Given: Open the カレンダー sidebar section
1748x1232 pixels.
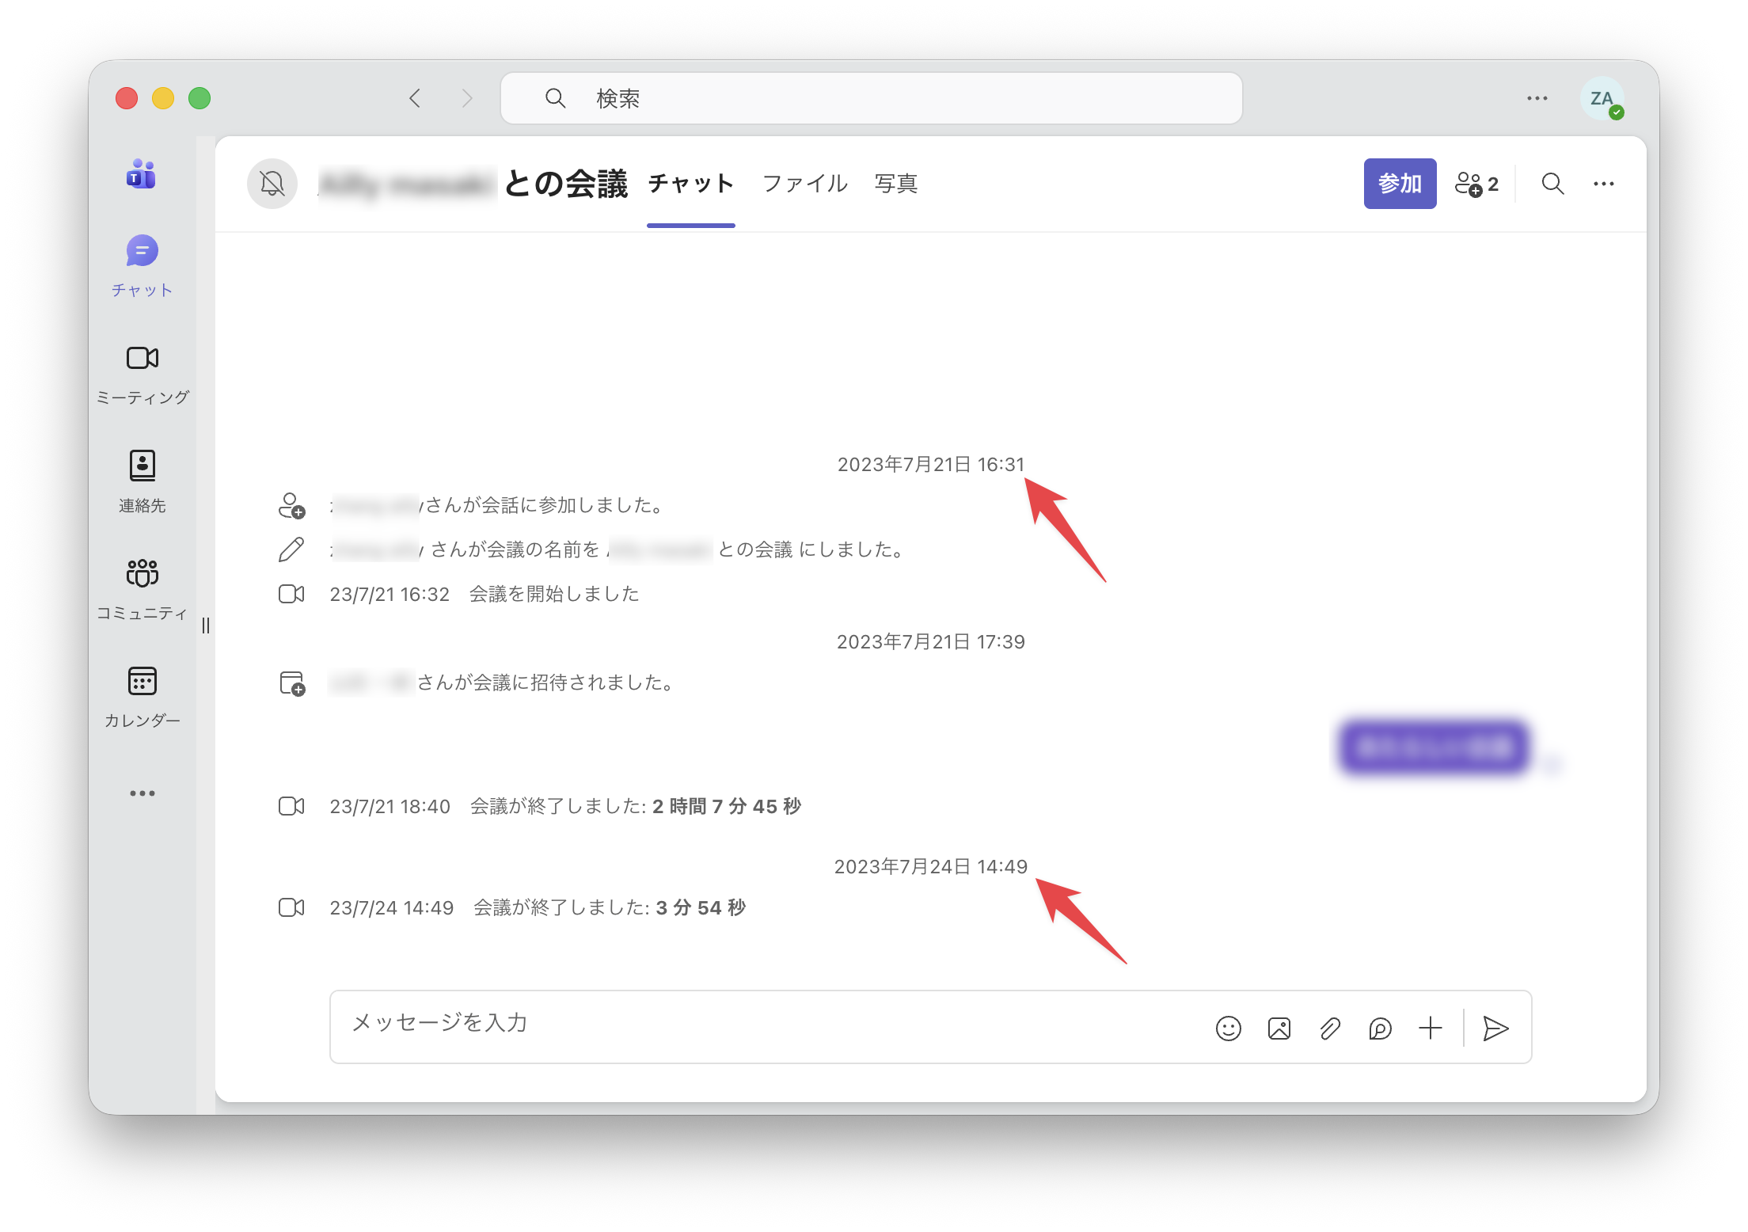Looking at the screenshot, I should pos(142,698).
